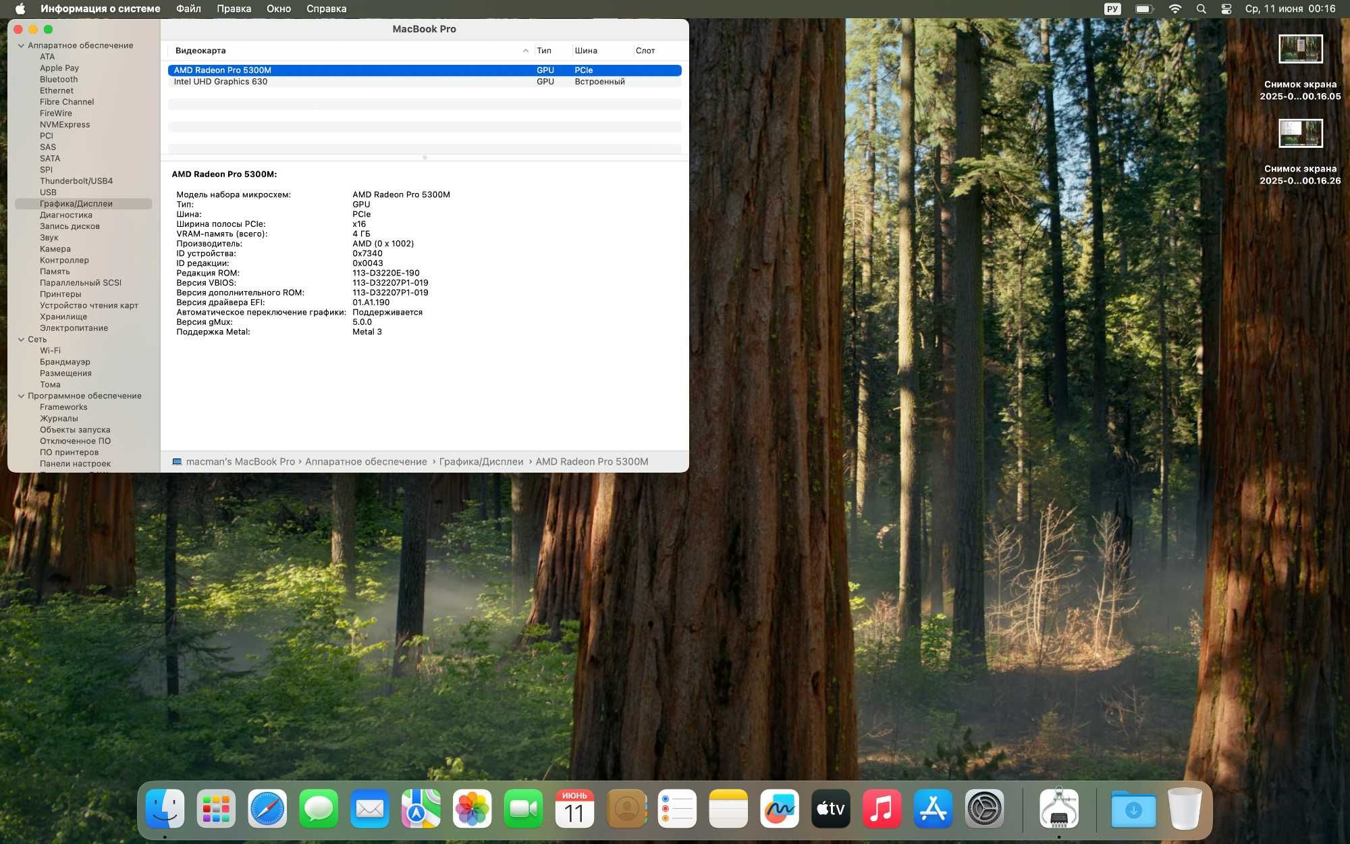Open Contacts app in Dock
The image size is (1350, 844).
coord(626,808)
